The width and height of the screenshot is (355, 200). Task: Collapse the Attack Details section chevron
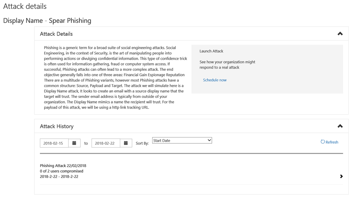coord(340,34)
